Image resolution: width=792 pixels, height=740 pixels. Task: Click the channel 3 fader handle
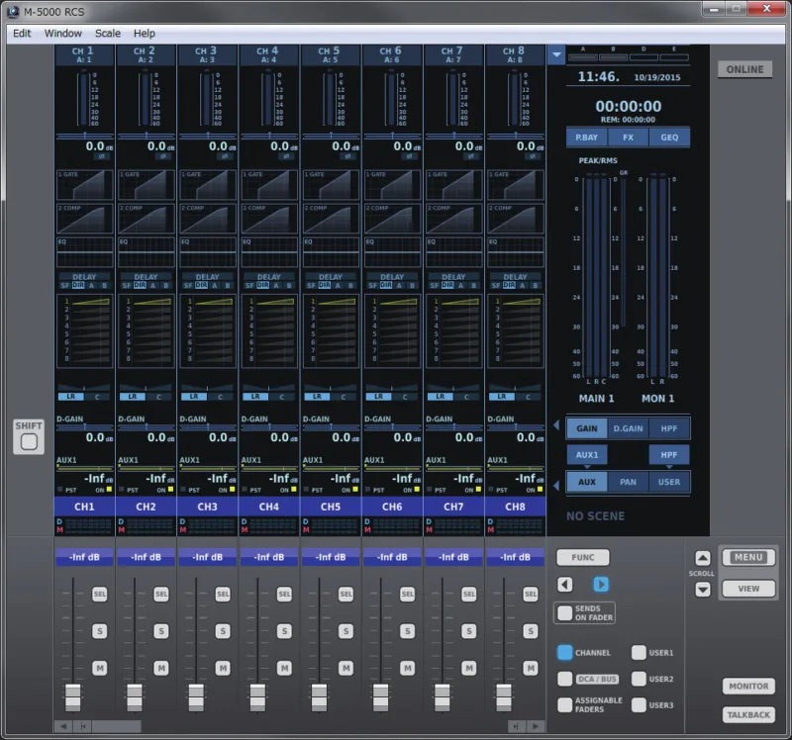point(196,697)
